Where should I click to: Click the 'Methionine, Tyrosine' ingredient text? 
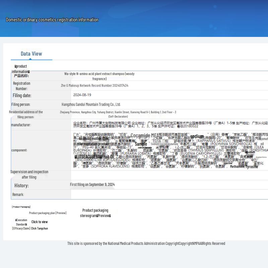click(x=244, y=167)
